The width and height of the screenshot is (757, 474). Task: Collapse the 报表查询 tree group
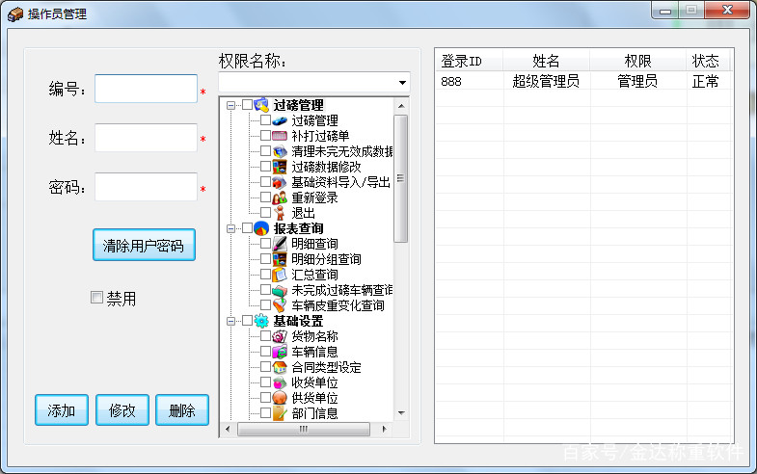coord(230,228)
